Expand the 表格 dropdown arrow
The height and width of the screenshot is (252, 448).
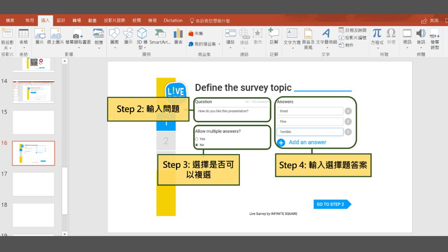(24, 48)
